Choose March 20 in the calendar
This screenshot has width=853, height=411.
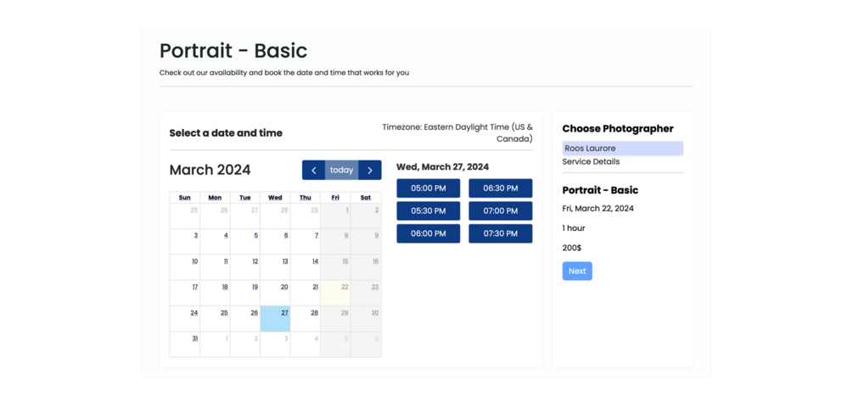(x=275, y=293)
